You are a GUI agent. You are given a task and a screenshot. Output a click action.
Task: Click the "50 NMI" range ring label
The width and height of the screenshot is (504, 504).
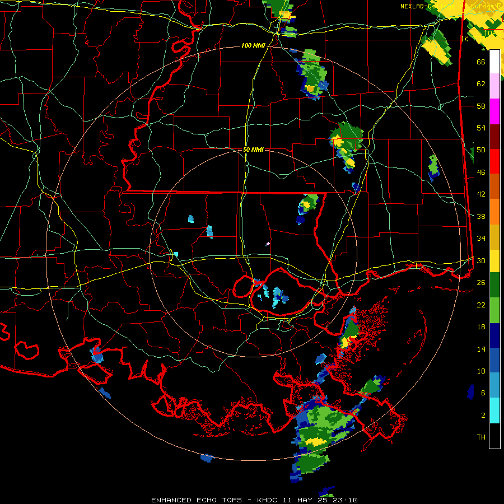pyautogui.click(x=253, y=150)
